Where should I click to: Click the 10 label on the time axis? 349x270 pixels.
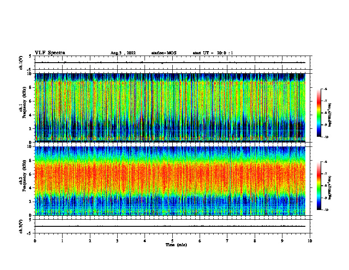pos(310,241)
